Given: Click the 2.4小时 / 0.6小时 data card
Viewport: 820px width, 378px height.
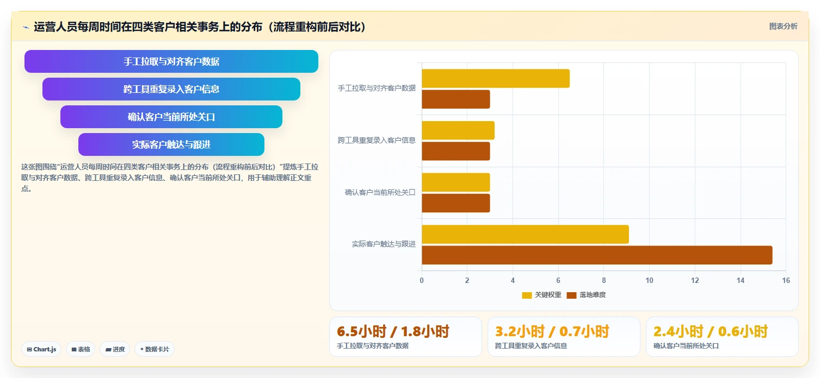Looking at the screenshot, I should 722,337.
